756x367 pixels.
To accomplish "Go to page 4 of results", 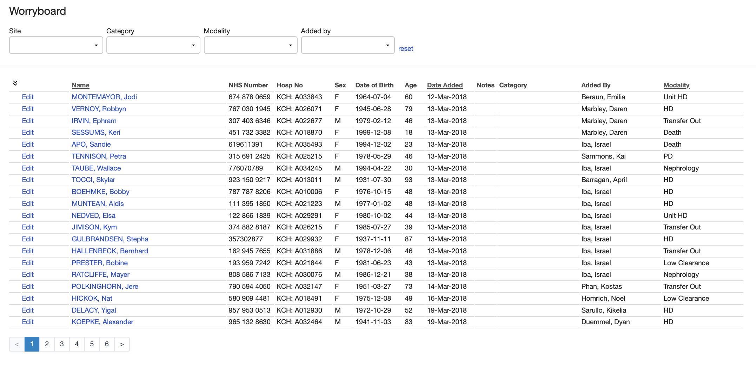I will pyautogui.click(x=77, y=344).
